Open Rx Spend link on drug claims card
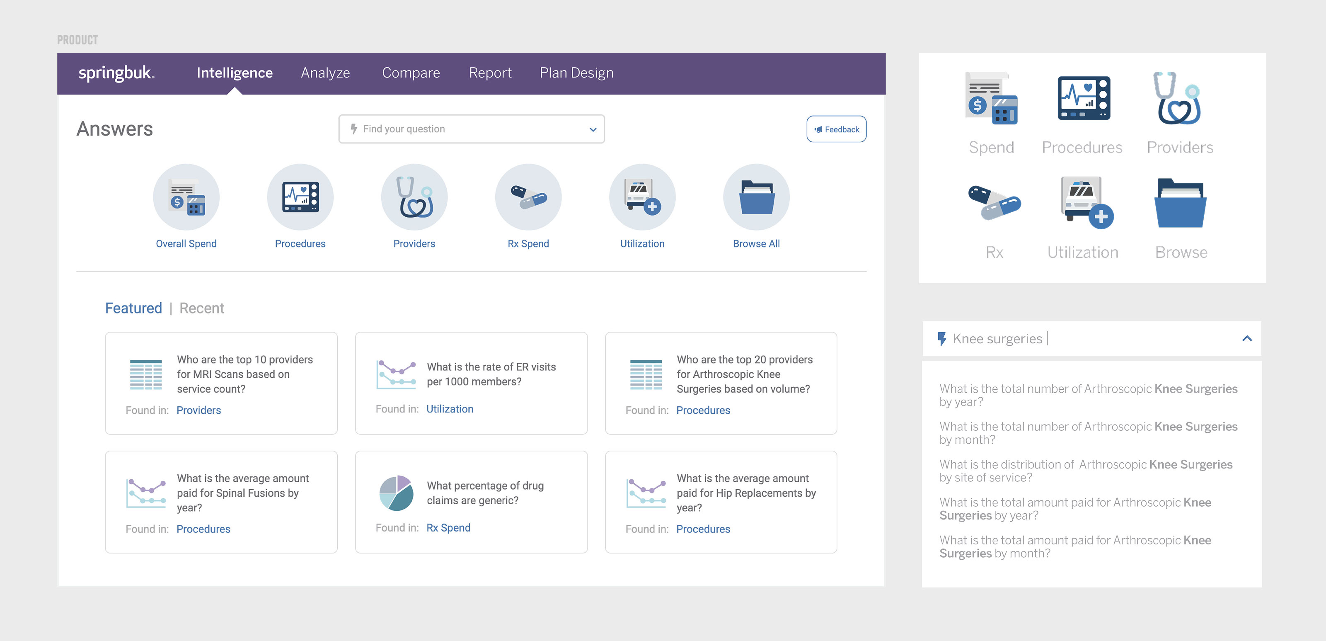 click(448, 528)
